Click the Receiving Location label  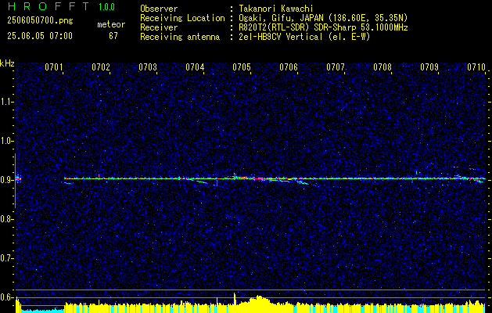pyautogui.click(x=182, y=18)
